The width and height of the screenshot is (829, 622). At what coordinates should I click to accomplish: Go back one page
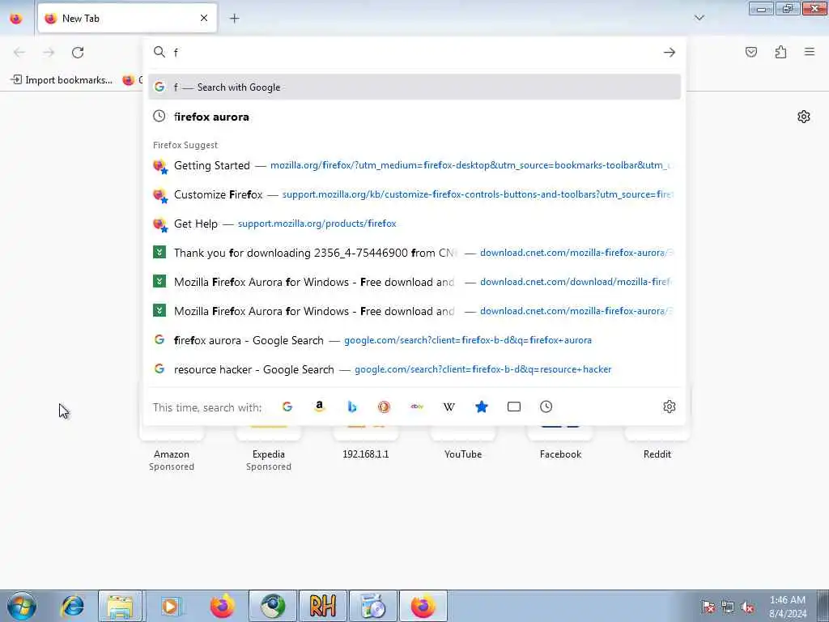19,53
